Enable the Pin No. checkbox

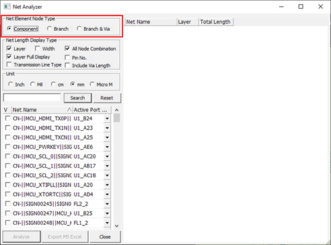click(67, 57)
